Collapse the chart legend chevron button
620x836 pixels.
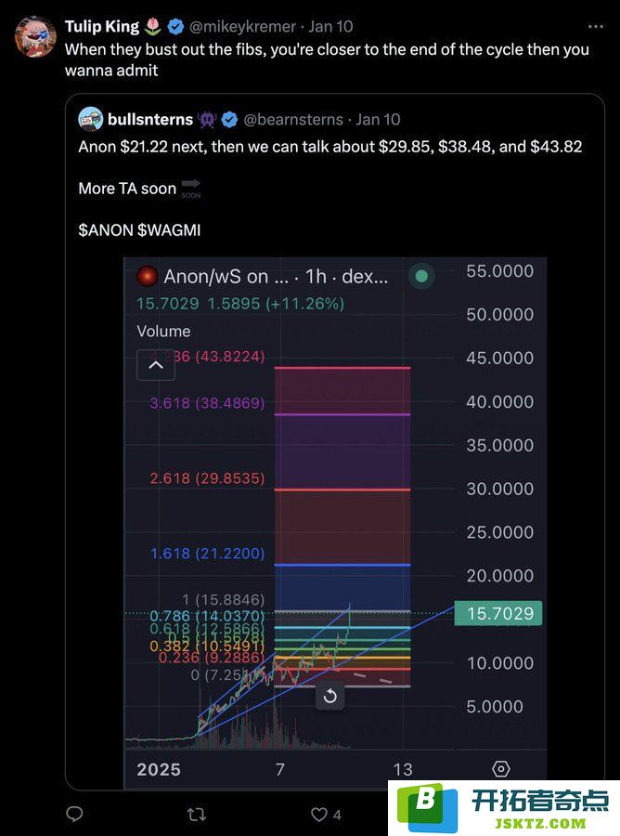[x=156, y=365]
